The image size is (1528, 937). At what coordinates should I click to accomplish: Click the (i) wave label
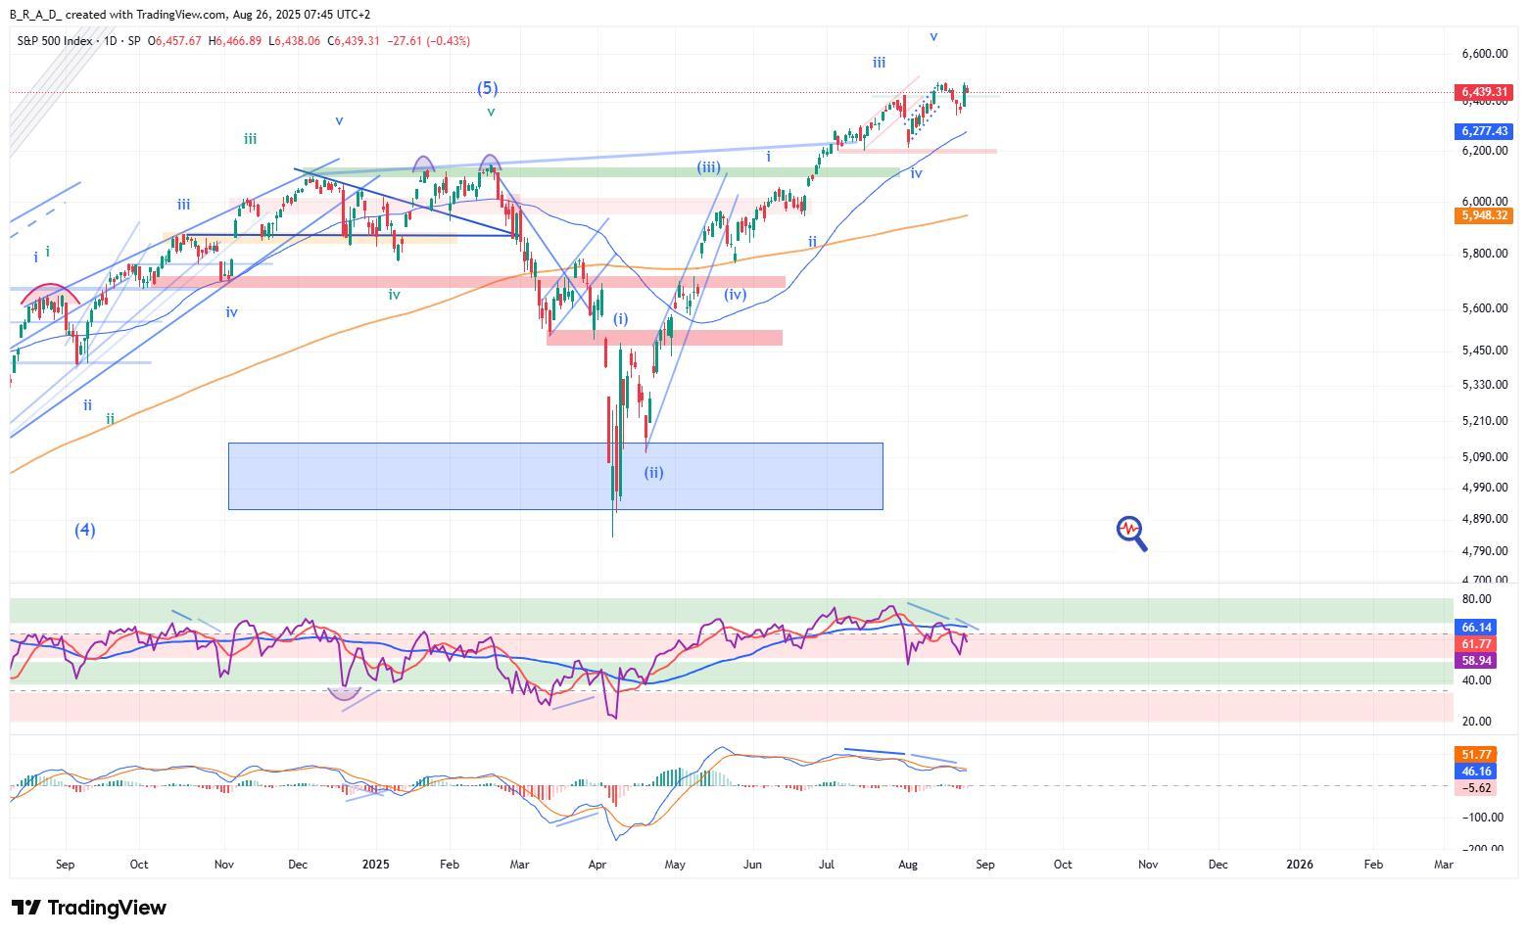pos(621,319)
